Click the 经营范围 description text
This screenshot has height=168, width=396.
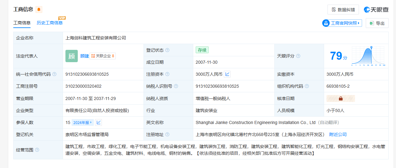click(225, 150)
